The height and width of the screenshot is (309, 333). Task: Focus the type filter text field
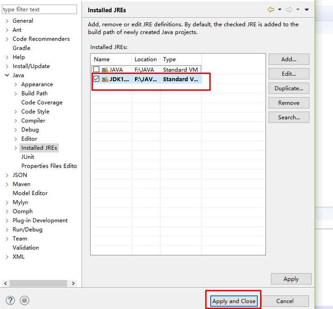[x=39, y=10]
